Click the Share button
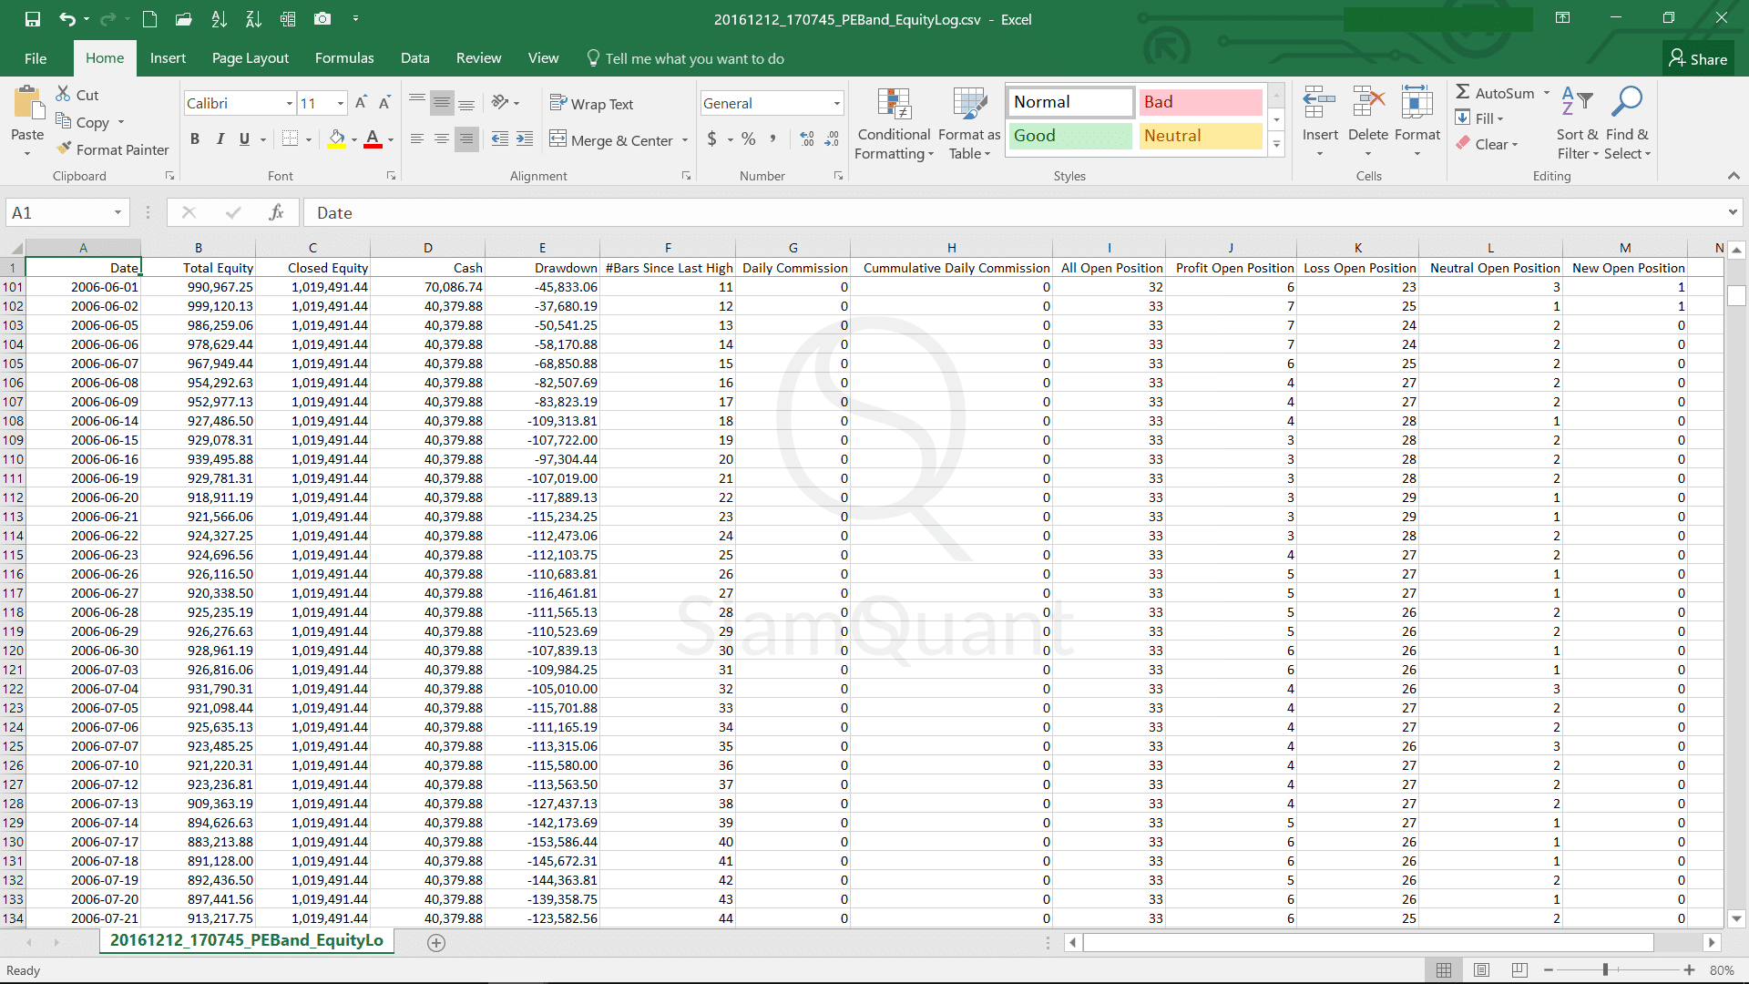Viewport: 1749px width, 984px height. (x=1698, y=58)
